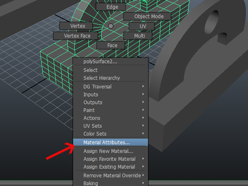The image size is (248, 186).
Task: Expand the Inputs submenu
Action: point(110,94)
